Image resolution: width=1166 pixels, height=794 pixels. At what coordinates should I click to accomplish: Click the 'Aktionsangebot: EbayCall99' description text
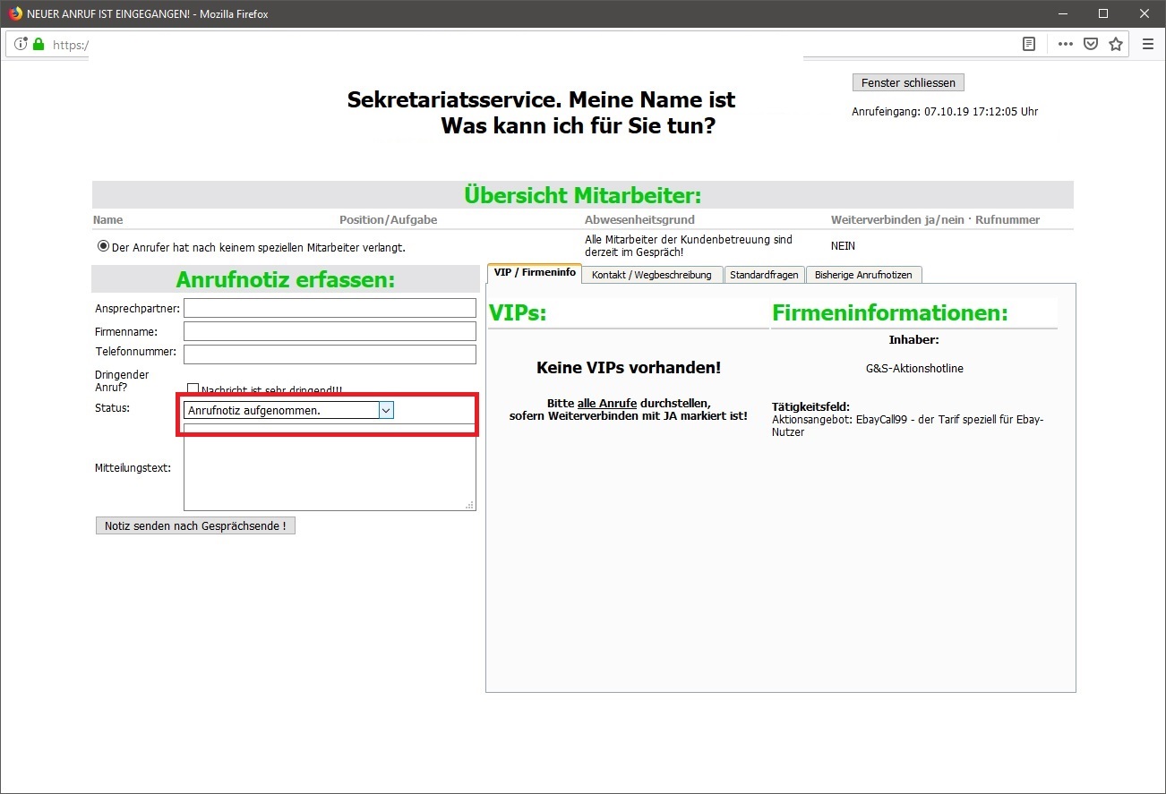tap(908, 425)
